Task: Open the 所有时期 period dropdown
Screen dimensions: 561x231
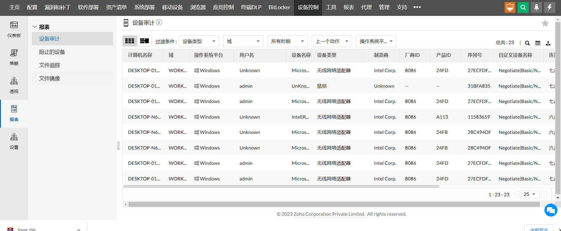Action: coord(287,41)
